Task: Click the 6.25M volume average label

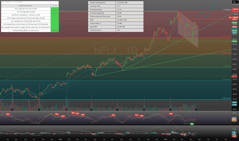Action: point(234,105)
